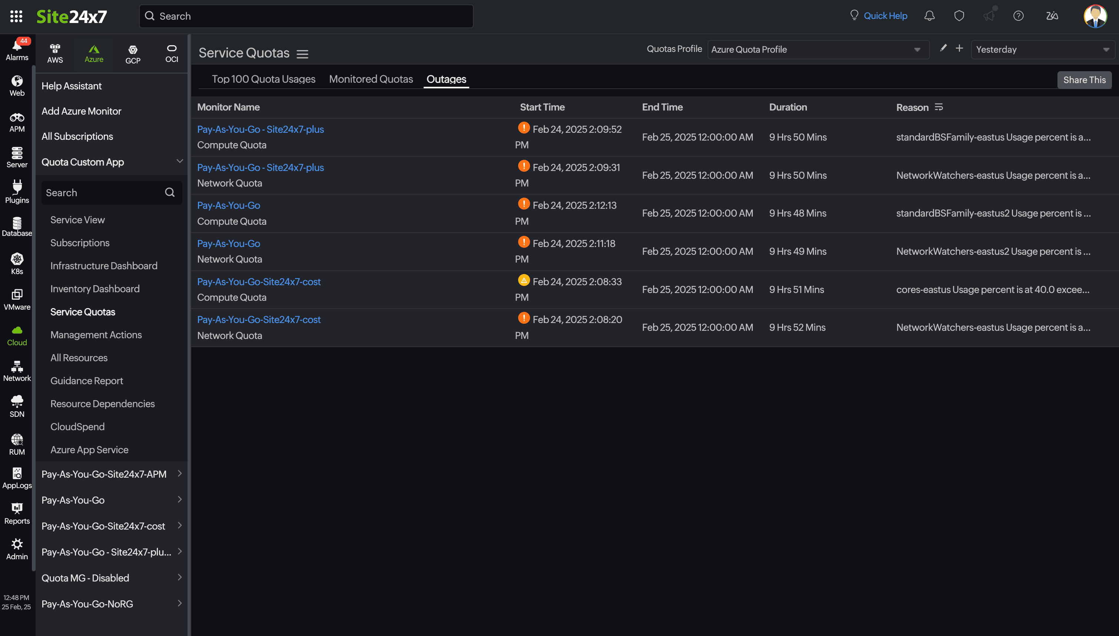Screen dimensions: 1119x636
Task: Open the Yesterday time period dropdown
Action: coord(1042,49)
